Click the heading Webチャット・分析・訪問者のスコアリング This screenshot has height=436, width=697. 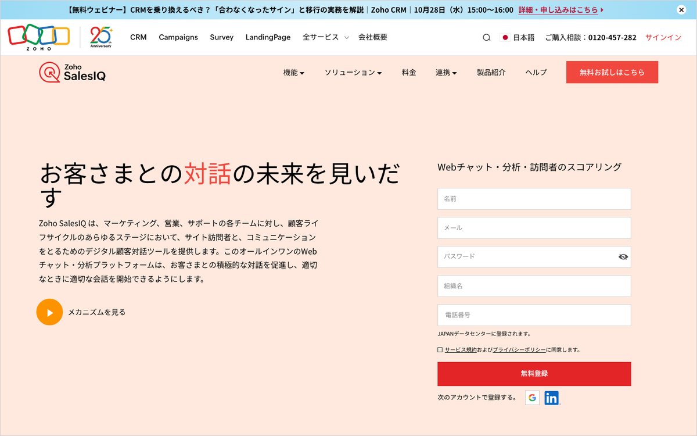[x=529, y=167]
